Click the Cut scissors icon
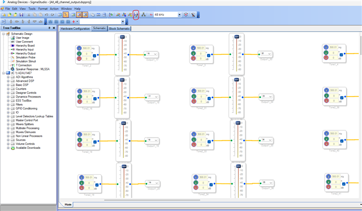This screenshot has height=211, width=362. pyautogui.click(x=29, y=15)
